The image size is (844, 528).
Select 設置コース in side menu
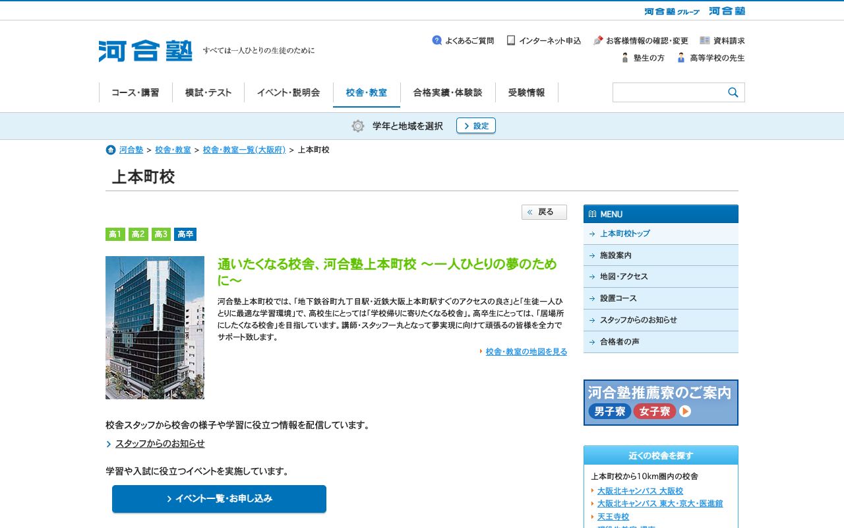[661, 298]
